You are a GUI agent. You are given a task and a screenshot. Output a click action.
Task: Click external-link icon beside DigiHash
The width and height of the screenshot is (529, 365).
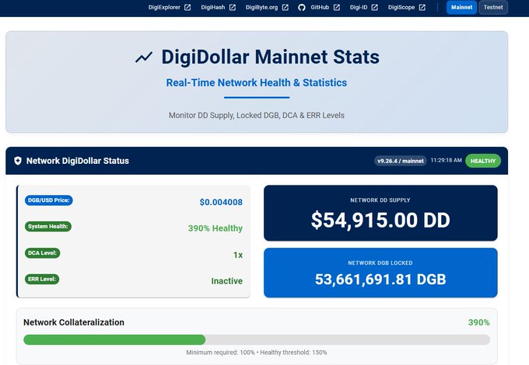click(233, 8)
